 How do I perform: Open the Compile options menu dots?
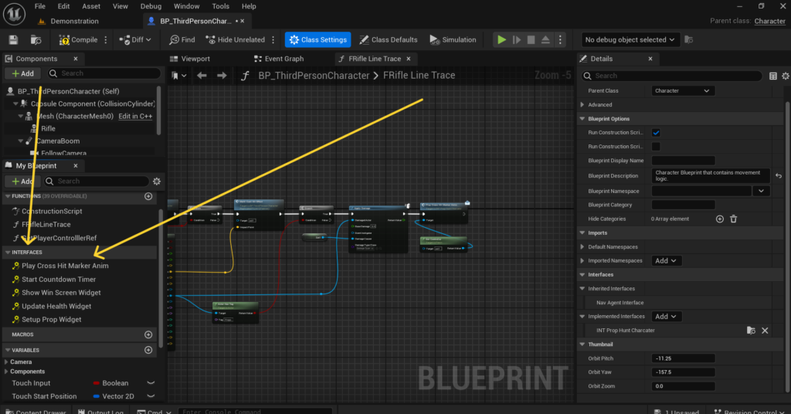point(105,40)
